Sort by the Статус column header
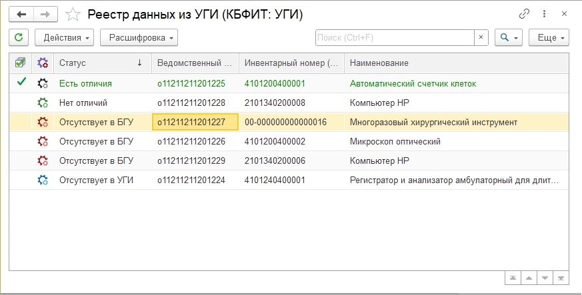The height and width of the screenshot is (295, 582). pos(103,63)
